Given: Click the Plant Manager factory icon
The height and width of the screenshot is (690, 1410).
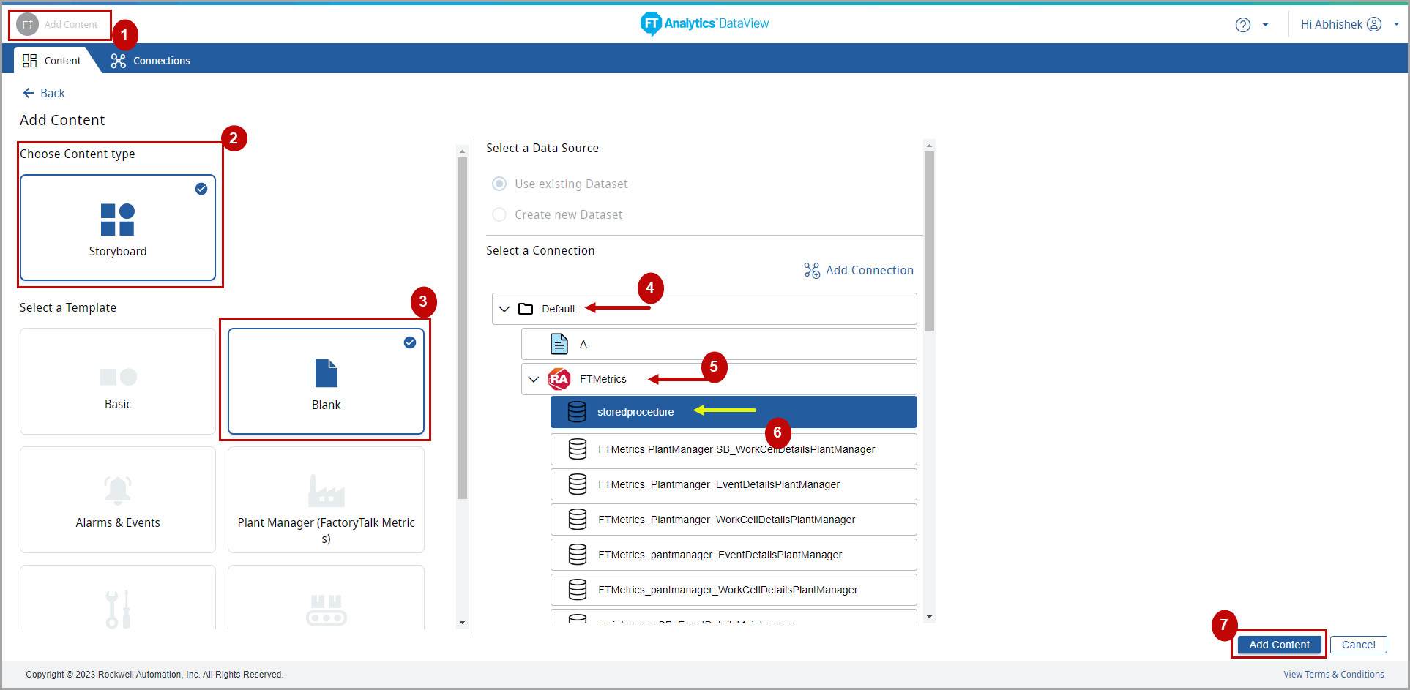Looking at the screenshot, I should pyautogui.click(x=326, y=491).
